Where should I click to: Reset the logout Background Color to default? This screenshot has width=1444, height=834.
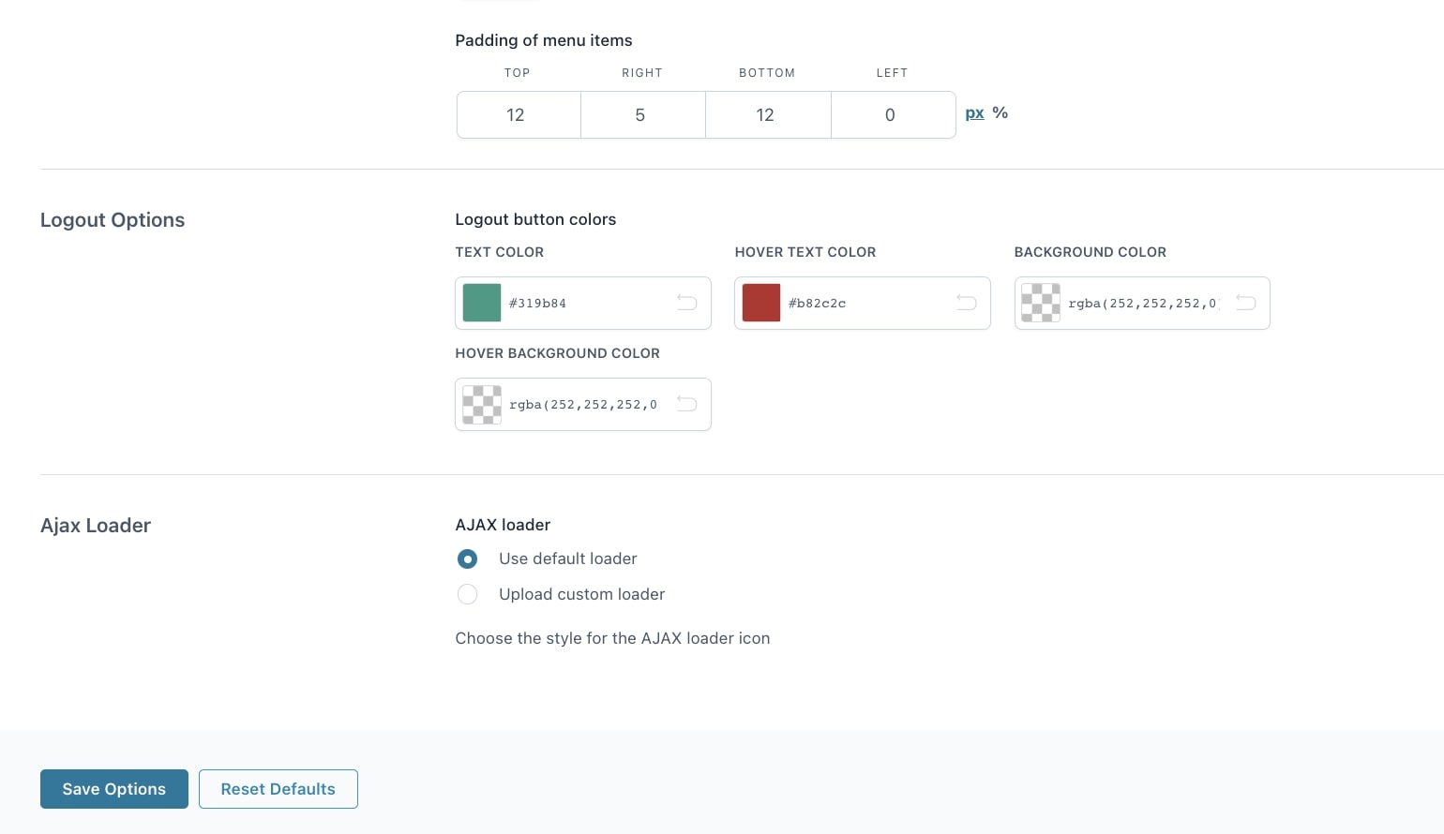coord(1245,303)
